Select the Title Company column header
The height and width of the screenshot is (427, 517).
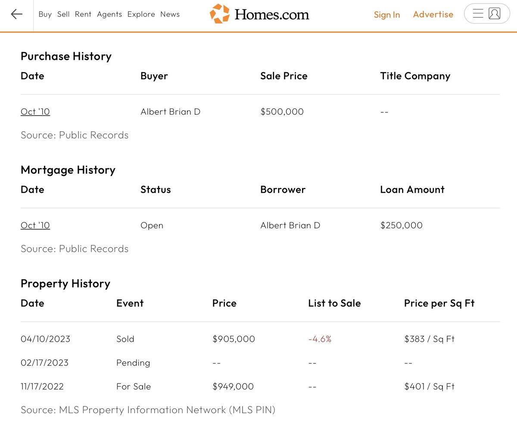tap(415, 76)
